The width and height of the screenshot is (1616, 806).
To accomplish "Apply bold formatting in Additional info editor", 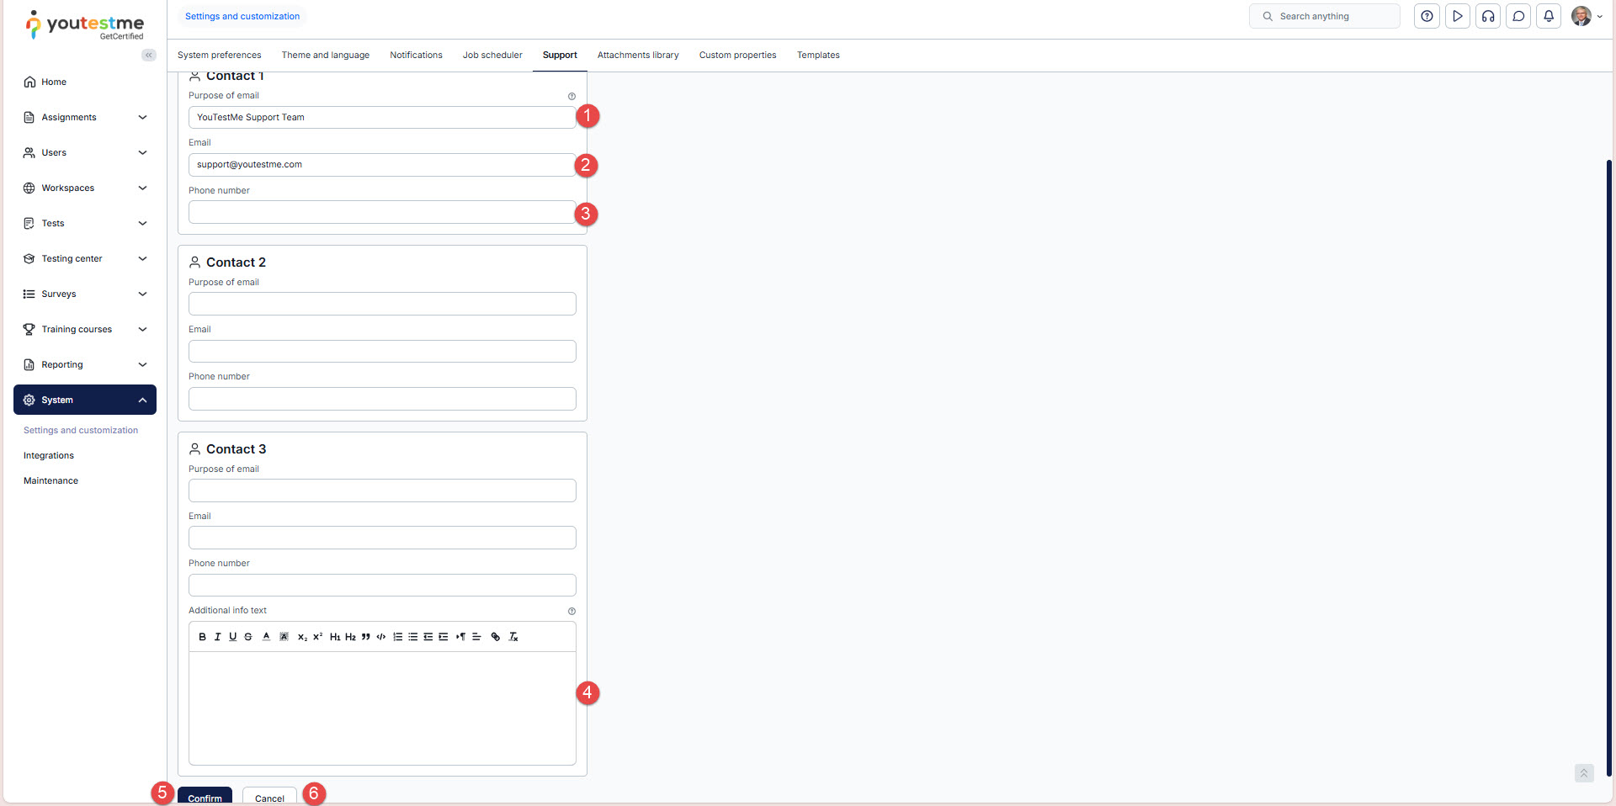I will pos(202,637).
